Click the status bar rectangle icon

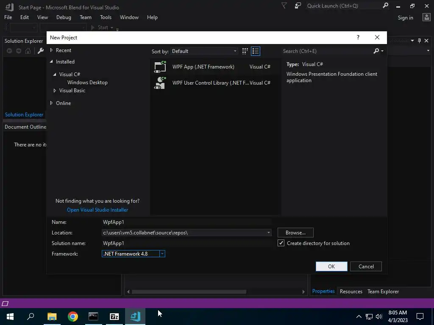point(5,303)
